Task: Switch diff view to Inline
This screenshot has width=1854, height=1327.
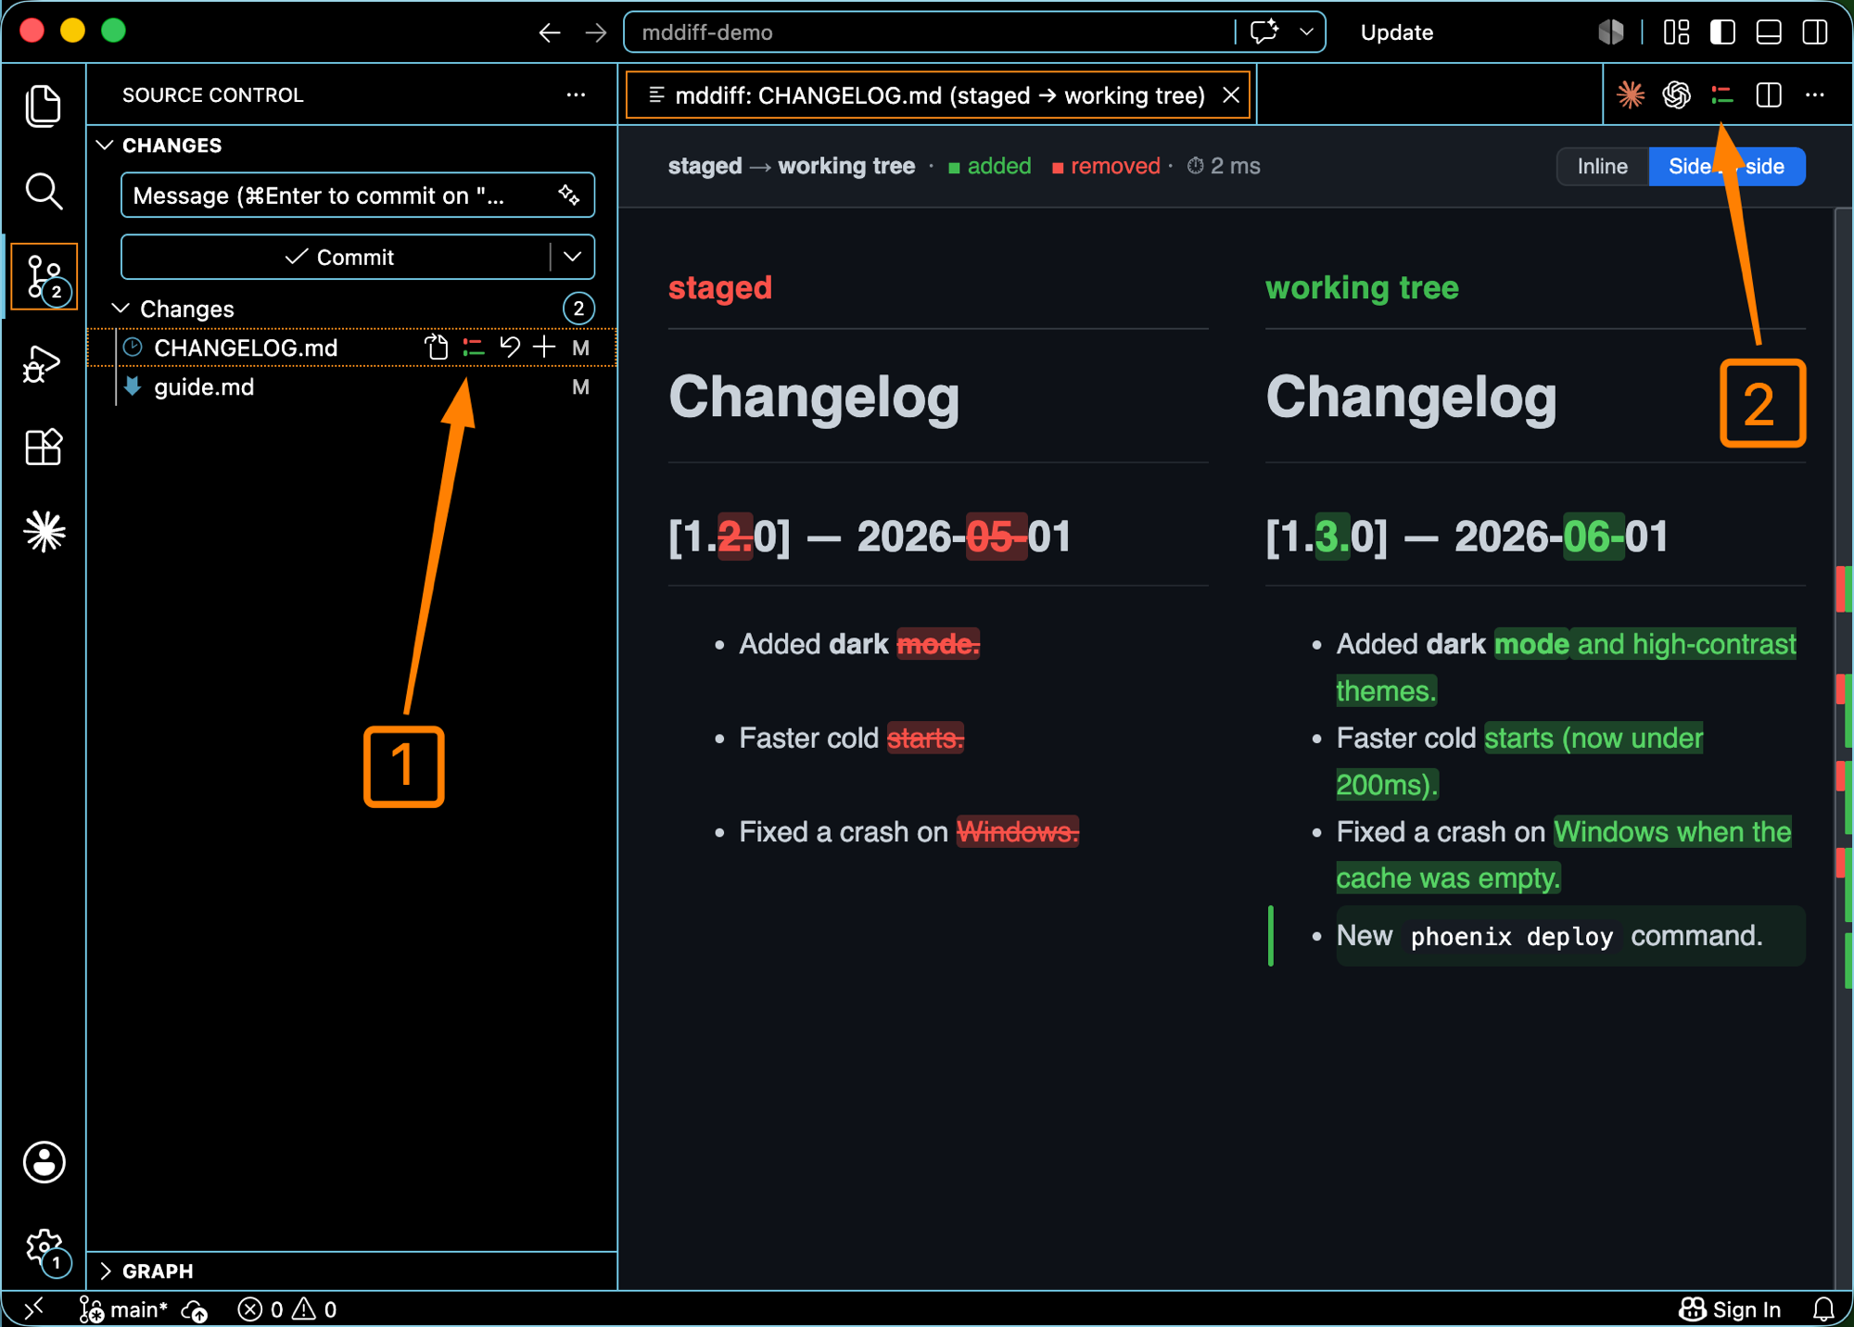Action: click(1603, 167)
